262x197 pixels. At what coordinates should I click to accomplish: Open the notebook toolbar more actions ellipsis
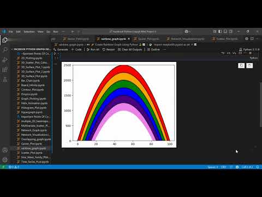click(164, 49)
